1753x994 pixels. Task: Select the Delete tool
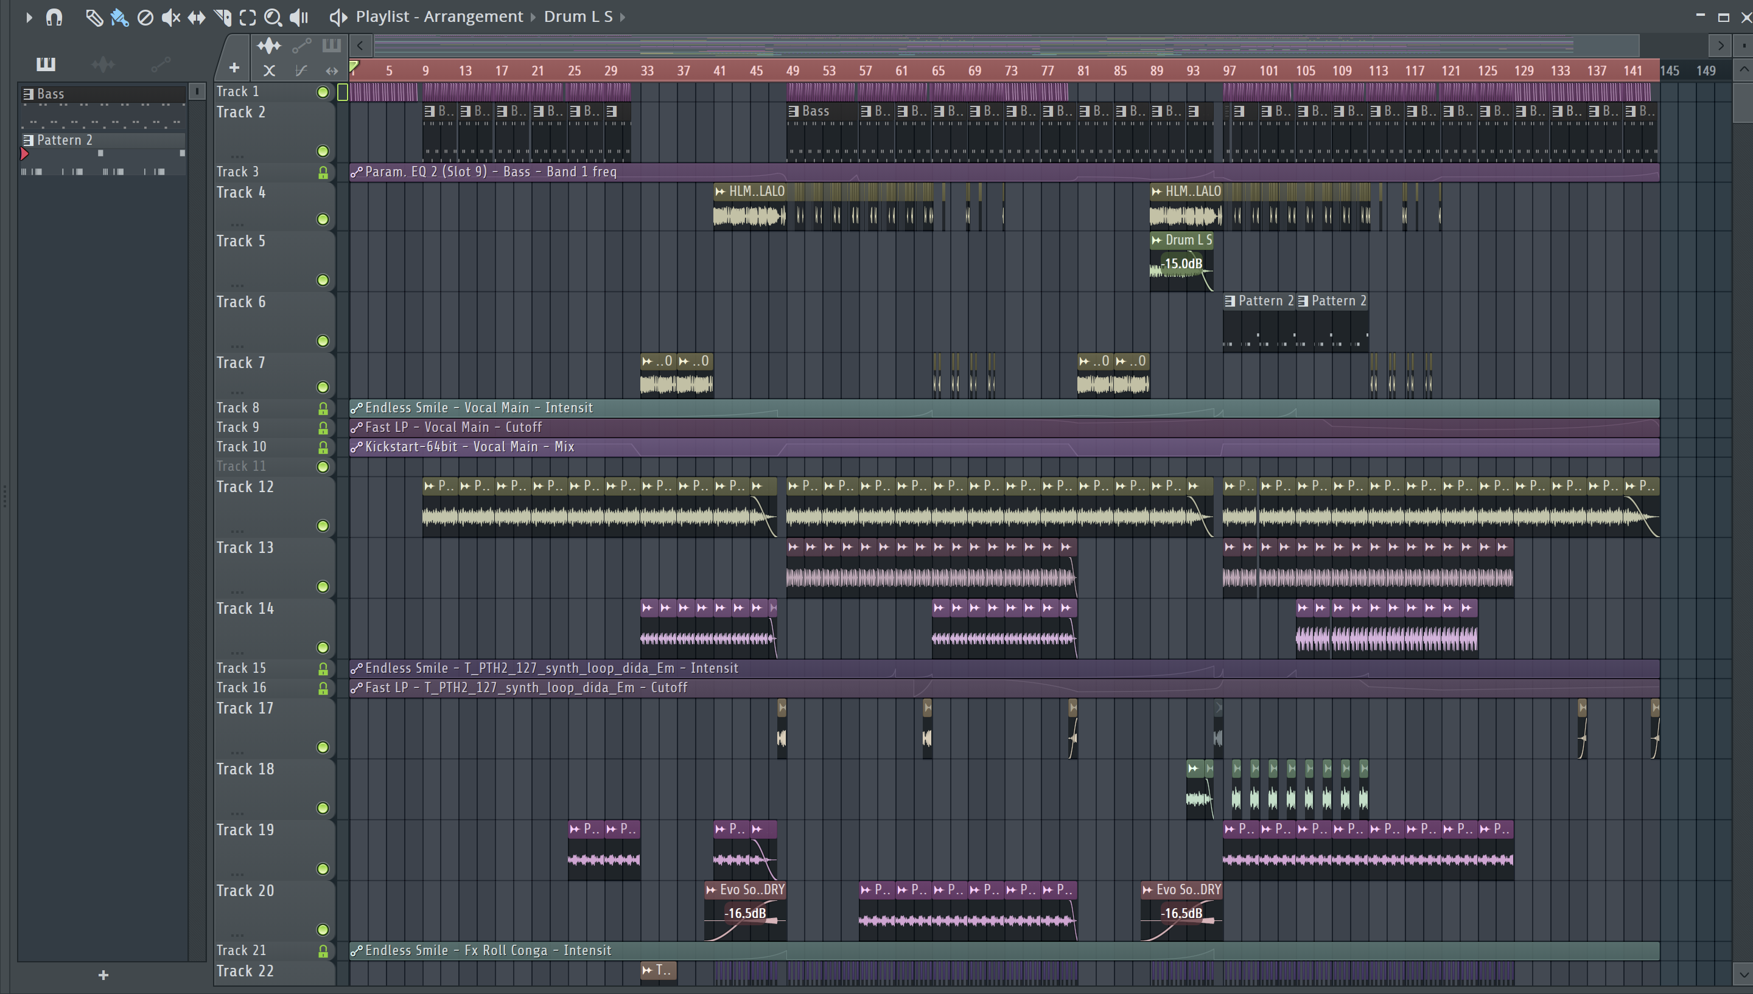145,17
